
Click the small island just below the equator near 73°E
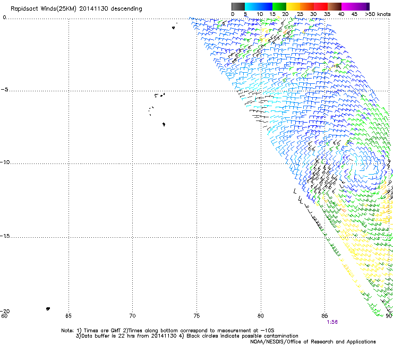coord(173,28)
